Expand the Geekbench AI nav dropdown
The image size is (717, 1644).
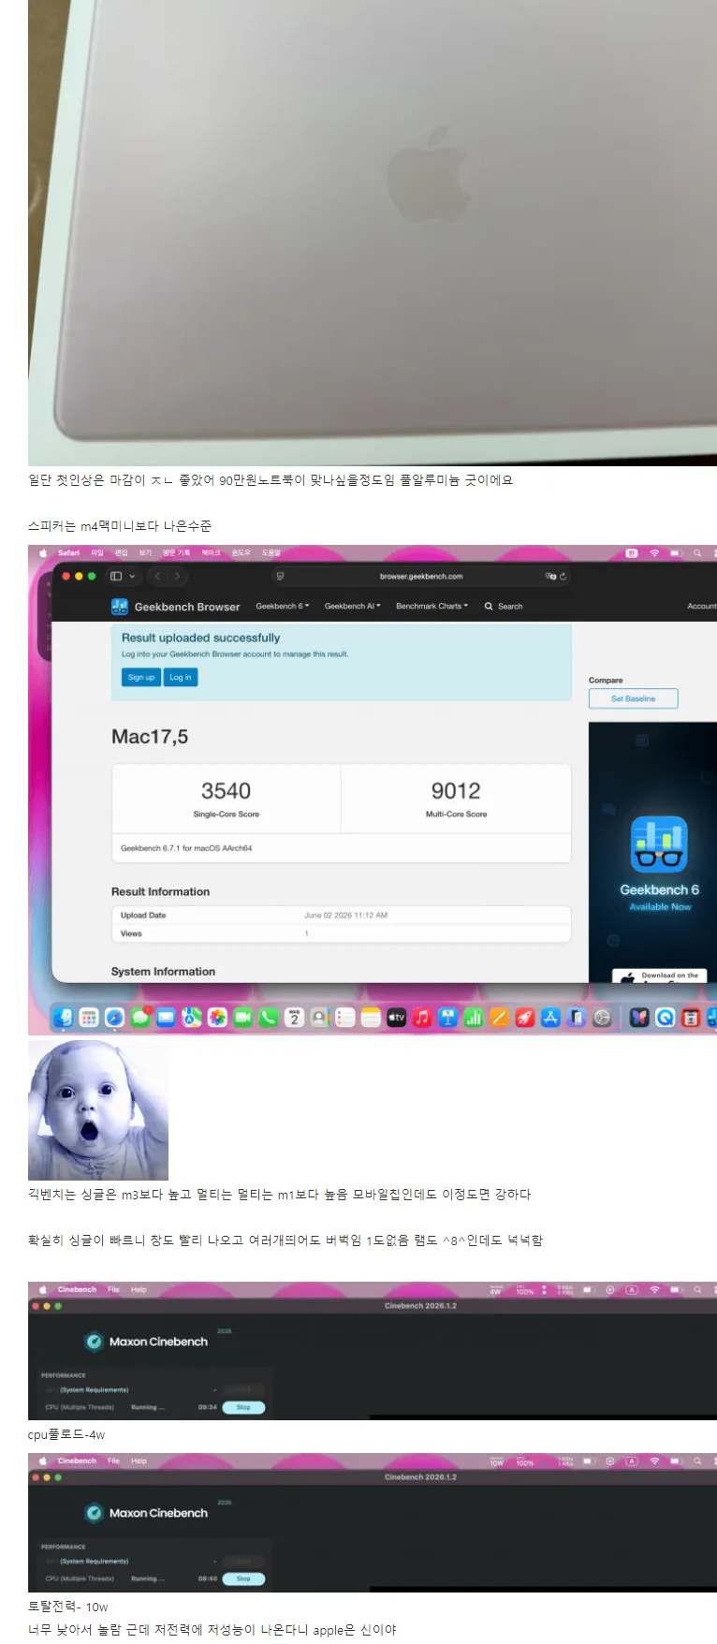tap(353, 607)
